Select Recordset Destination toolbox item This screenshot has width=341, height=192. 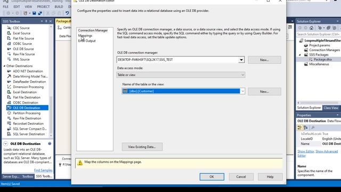coord(28,123)
